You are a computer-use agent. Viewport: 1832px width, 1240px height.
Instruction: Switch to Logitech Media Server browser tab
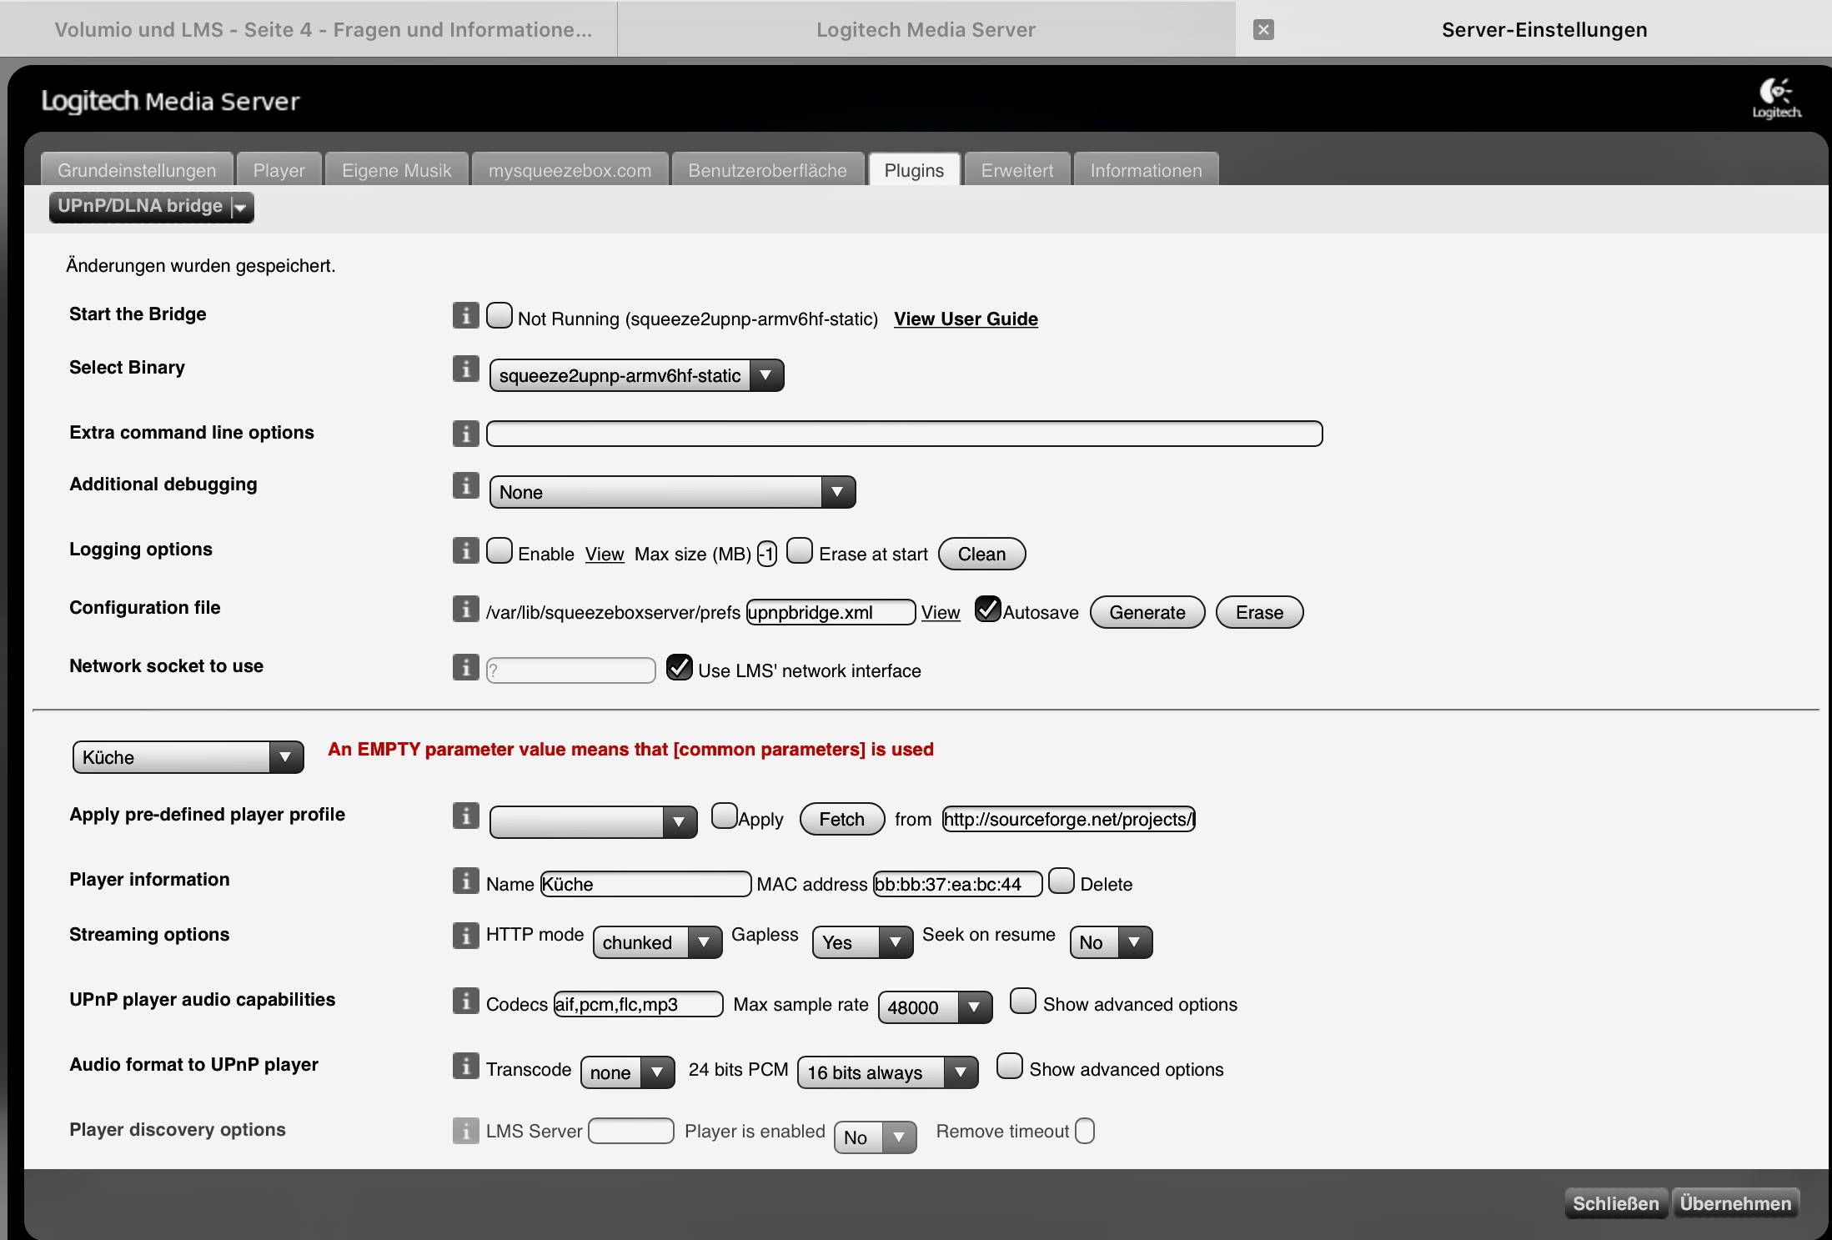(x=926, y=30)
